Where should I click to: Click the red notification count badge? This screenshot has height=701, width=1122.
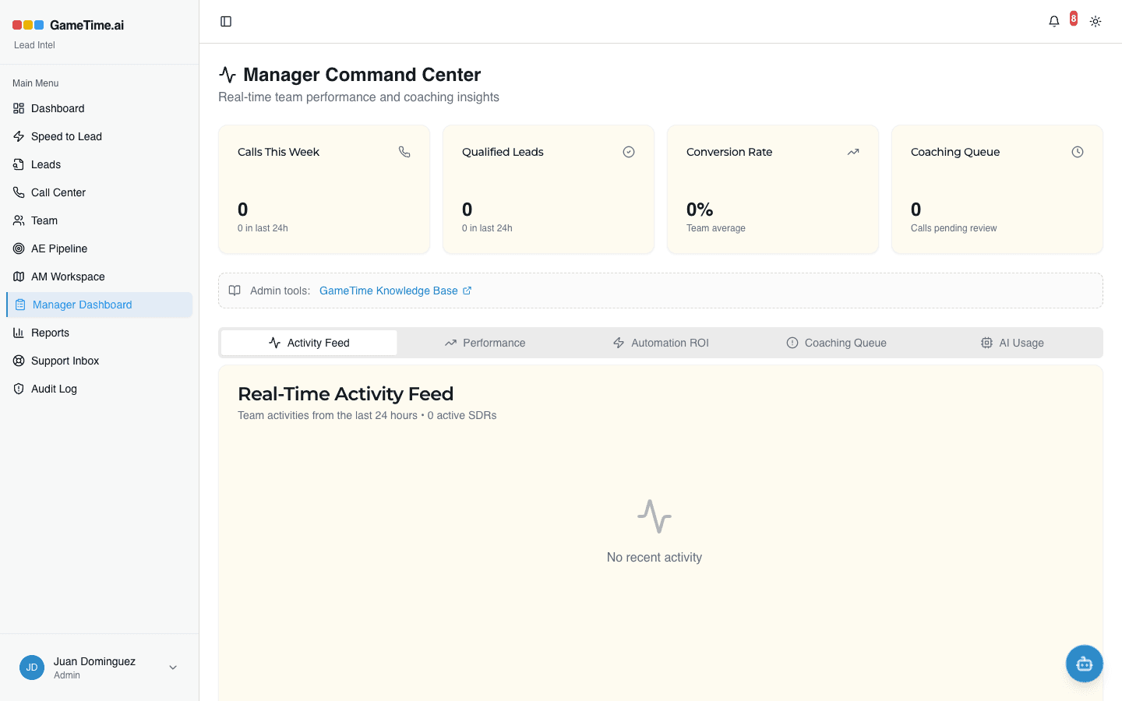point(1074,18)
